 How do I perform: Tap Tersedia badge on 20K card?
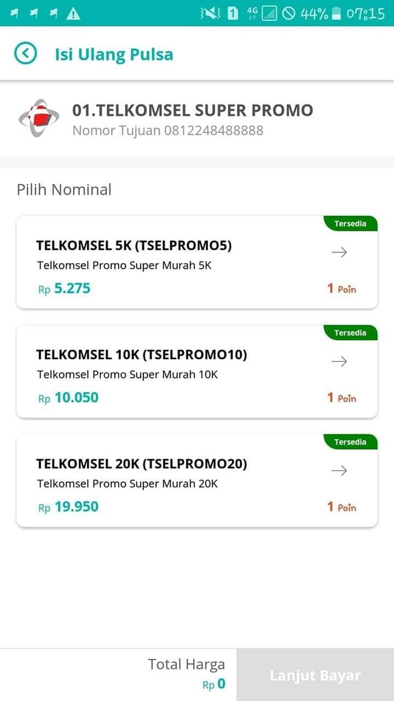click(349, 442)
